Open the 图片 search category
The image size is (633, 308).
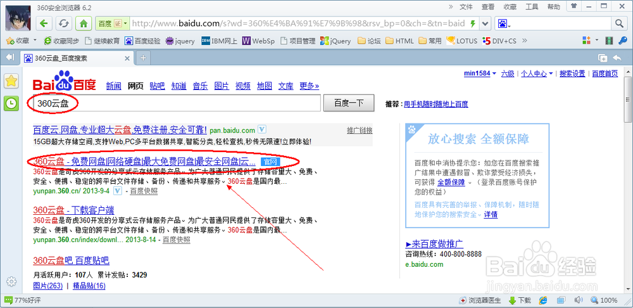tap(222, 86)
